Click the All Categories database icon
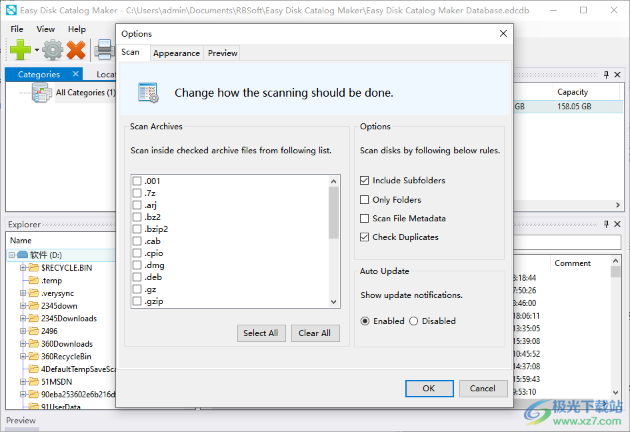 pos(42,93)
